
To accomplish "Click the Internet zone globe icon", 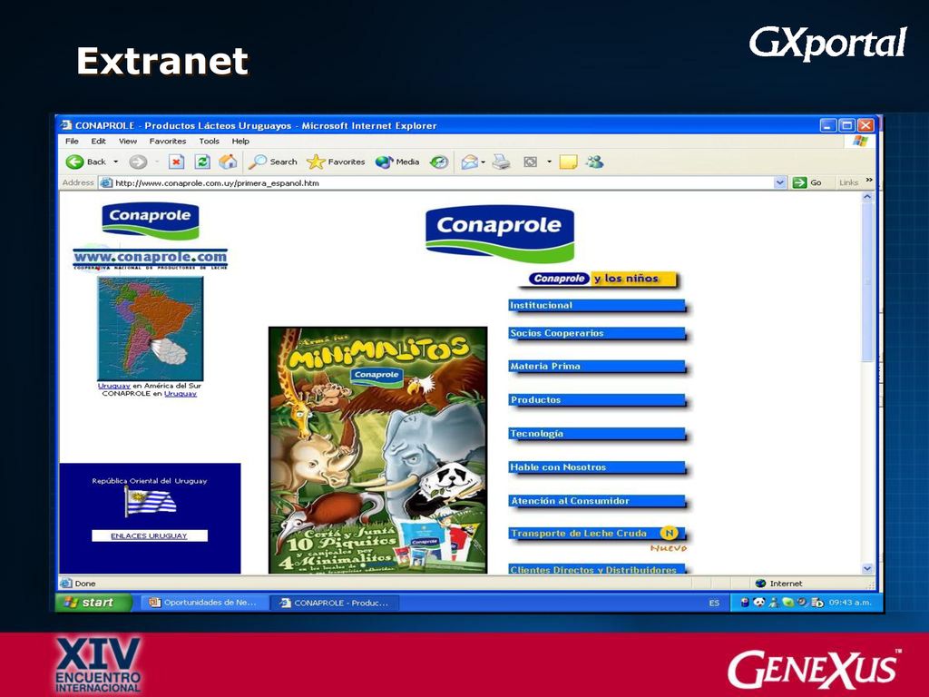I will pyautogui.click(x=761, y=584).
